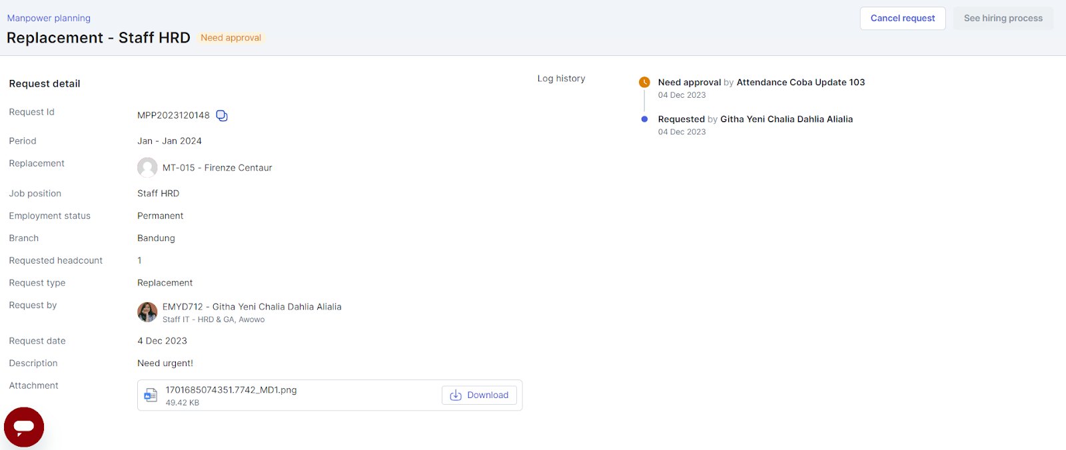Click Githa Yeni's profile photo
Image resolution: width=1066 pixels, height=450 pixels.
[x=147, y=312]
